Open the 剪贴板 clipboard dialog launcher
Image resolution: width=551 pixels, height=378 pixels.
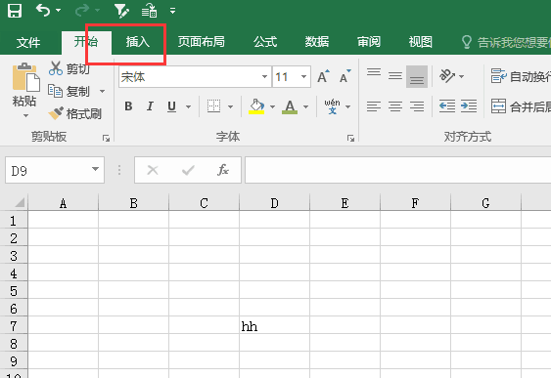106,139
